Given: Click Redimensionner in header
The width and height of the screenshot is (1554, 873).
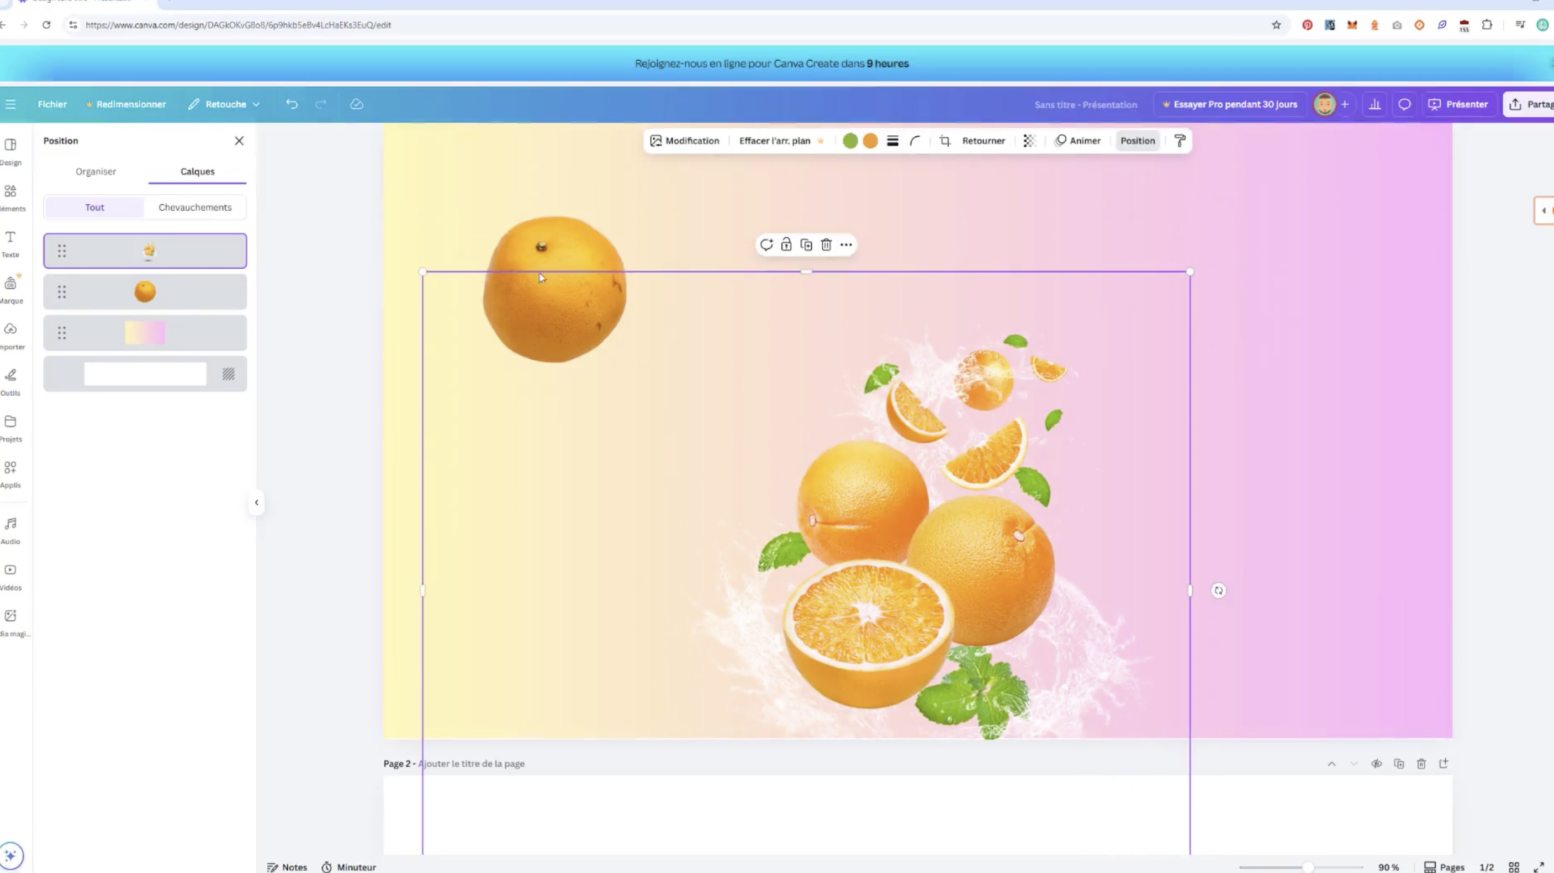Looking at the screenshot, I should [125, 104].
